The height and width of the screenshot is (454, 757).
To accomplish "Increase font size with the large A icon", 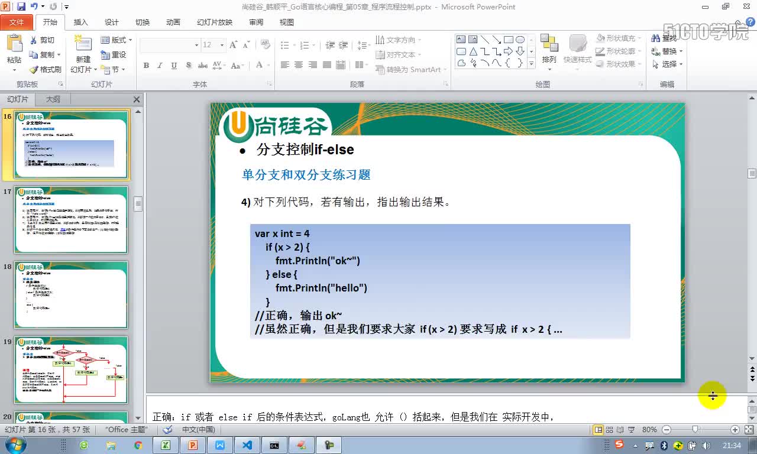I will [x=233, y=45].
